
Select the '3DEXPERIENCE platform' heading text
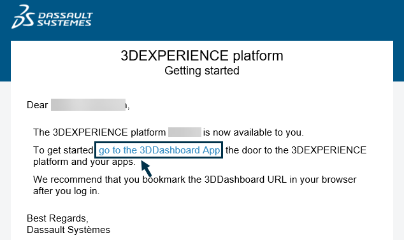[202, 55]
